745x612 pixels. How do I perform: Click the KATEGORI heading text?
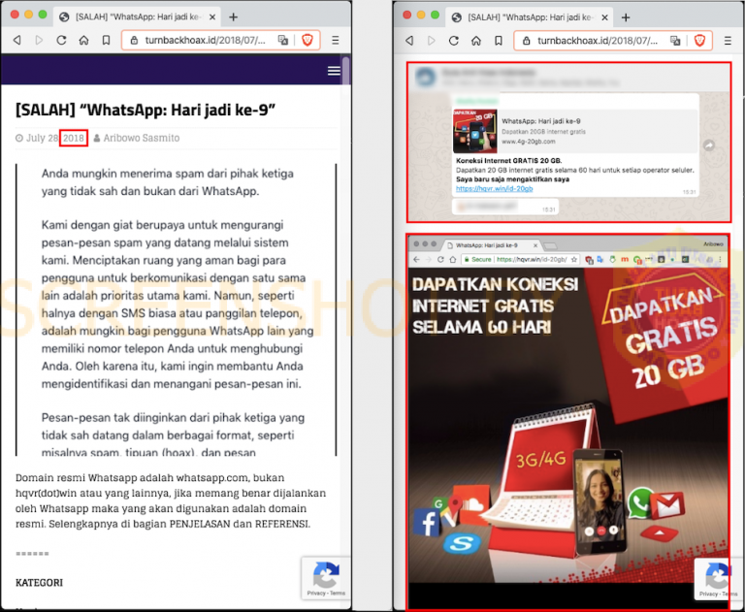click(39, 583)
